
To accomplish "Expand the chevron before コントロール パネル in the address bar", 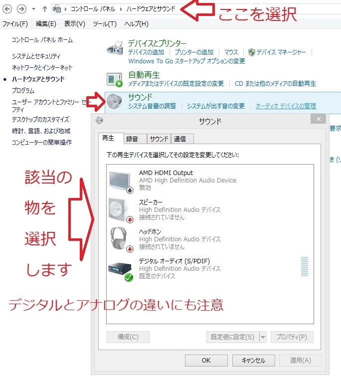I will (x=65, y=9).
